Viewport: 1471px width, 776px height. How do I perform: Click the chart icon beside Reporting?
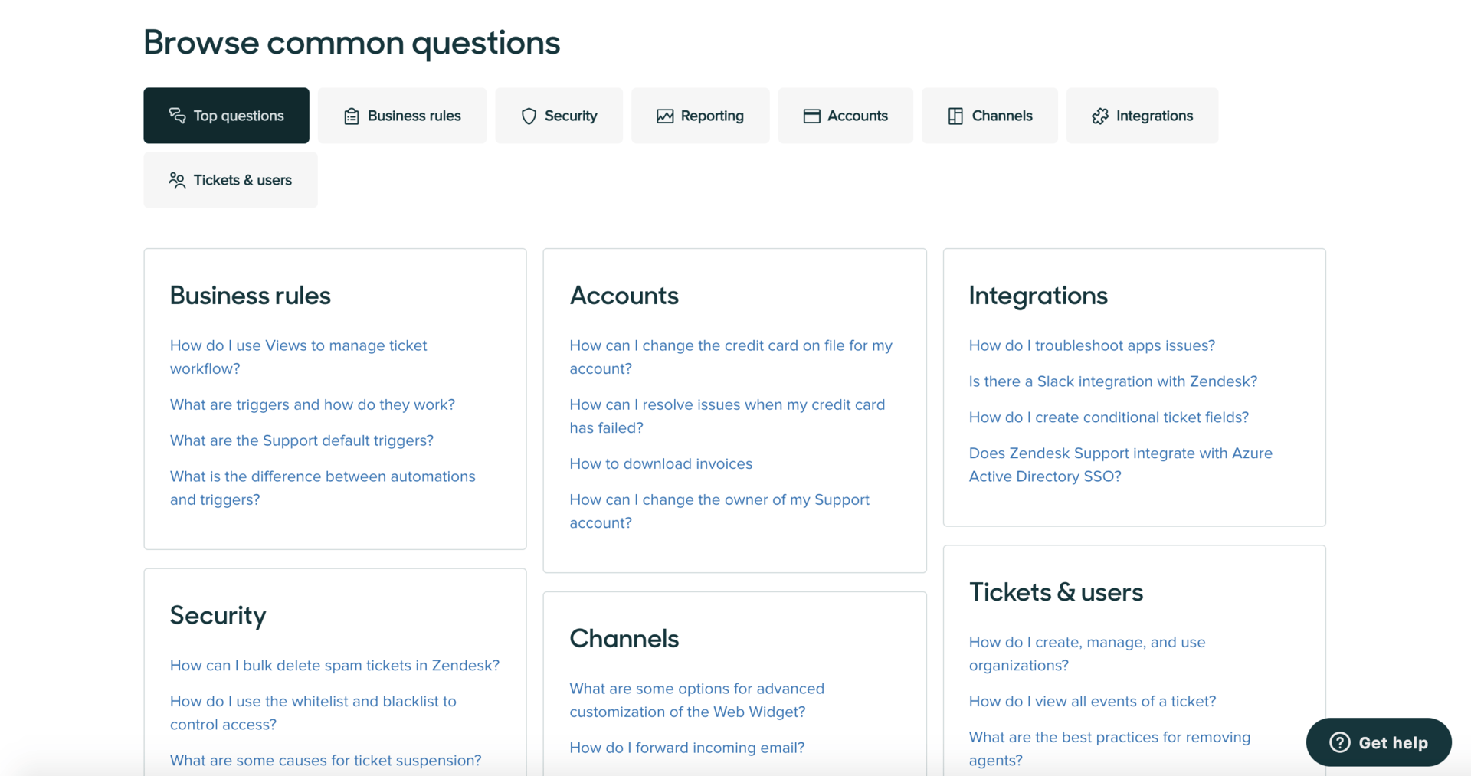(665, 116)
